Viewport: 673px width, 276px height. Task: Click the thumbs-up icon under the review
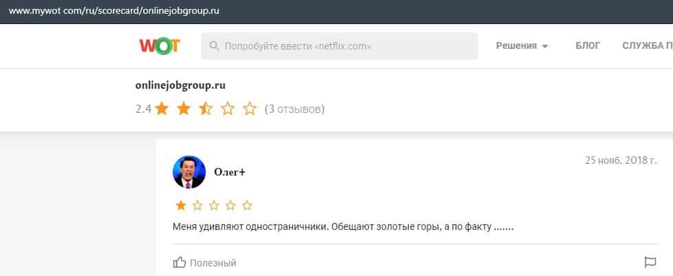pyautogui.click(x=180, y=262)
